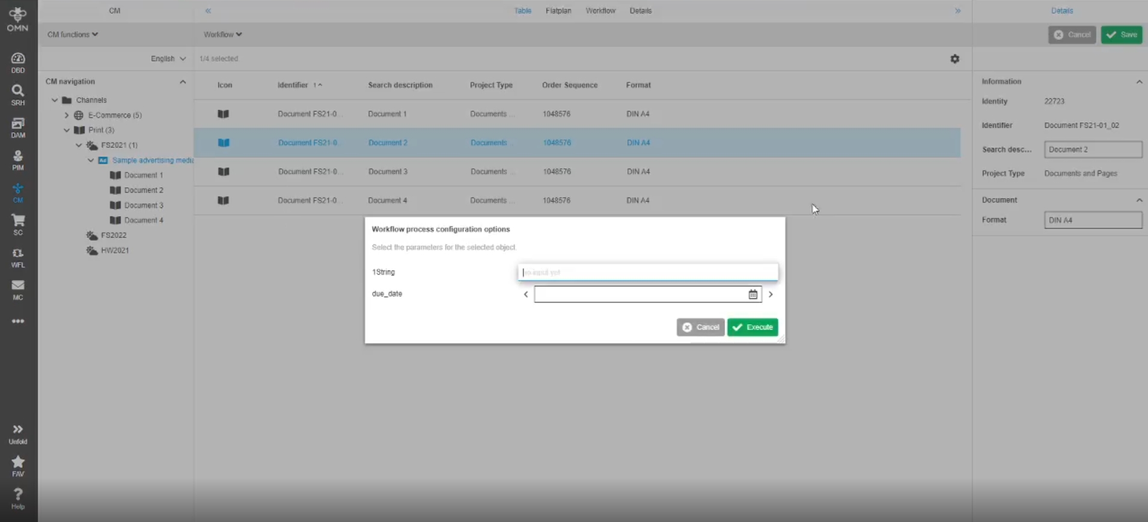Screen dimensions: 1148x522
Task: Expand the E-Commerce (5) tree node
Action: pyautogui.click(x=67, y=115)
